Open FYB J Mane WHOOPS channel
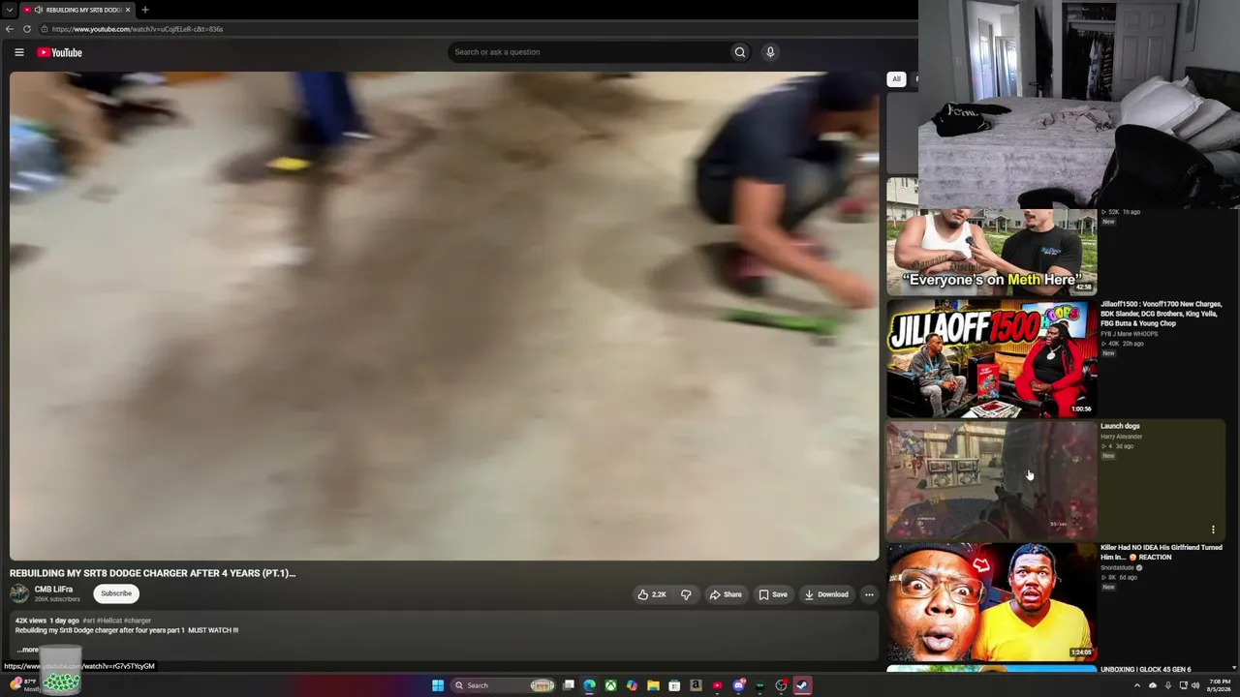This screenshot has width=1240, height=697. tap(1129, 334)
